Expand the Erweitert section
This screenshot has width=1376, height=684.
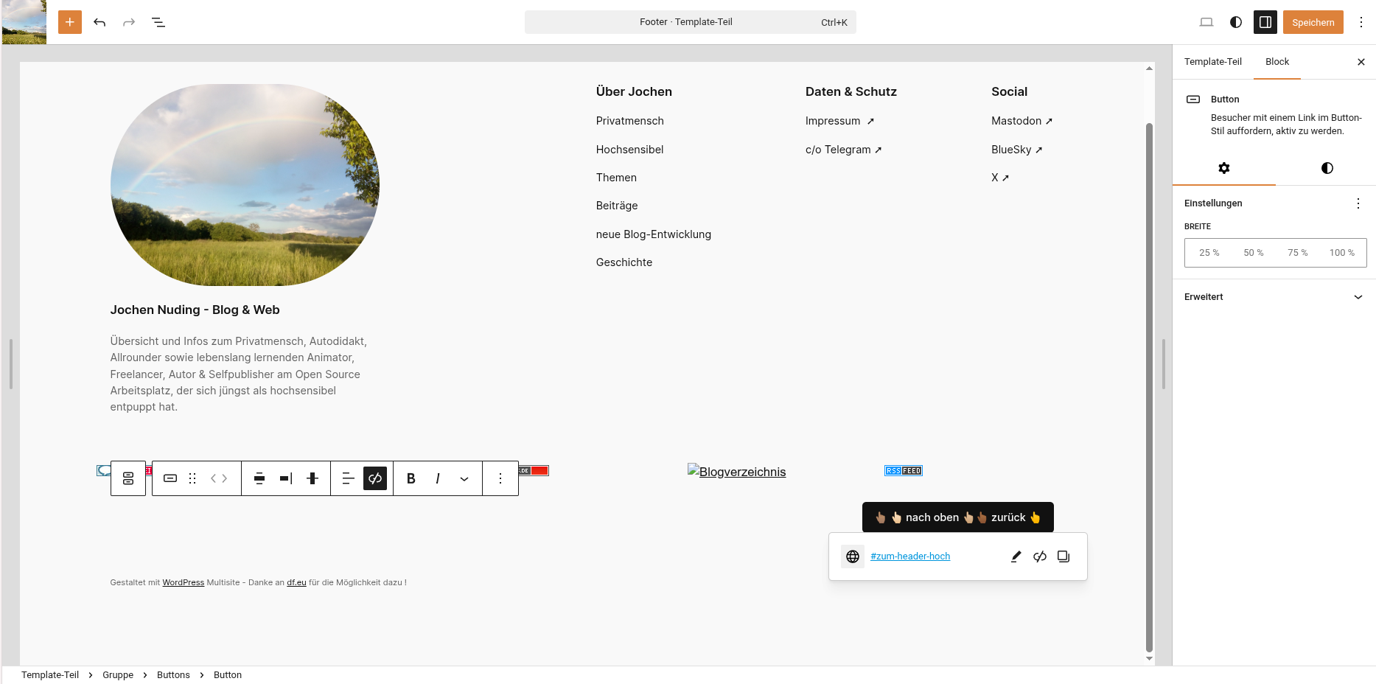[x=1358, y=297]
